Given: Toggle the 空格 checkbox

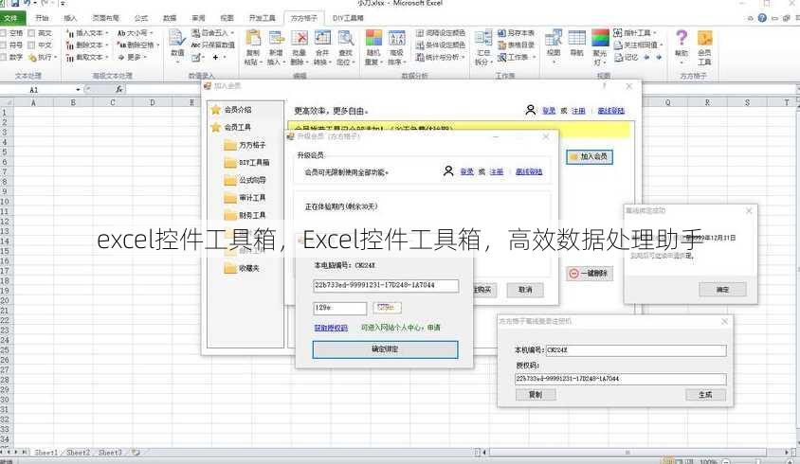Looking at the screenshot, I should click(3, 32).
